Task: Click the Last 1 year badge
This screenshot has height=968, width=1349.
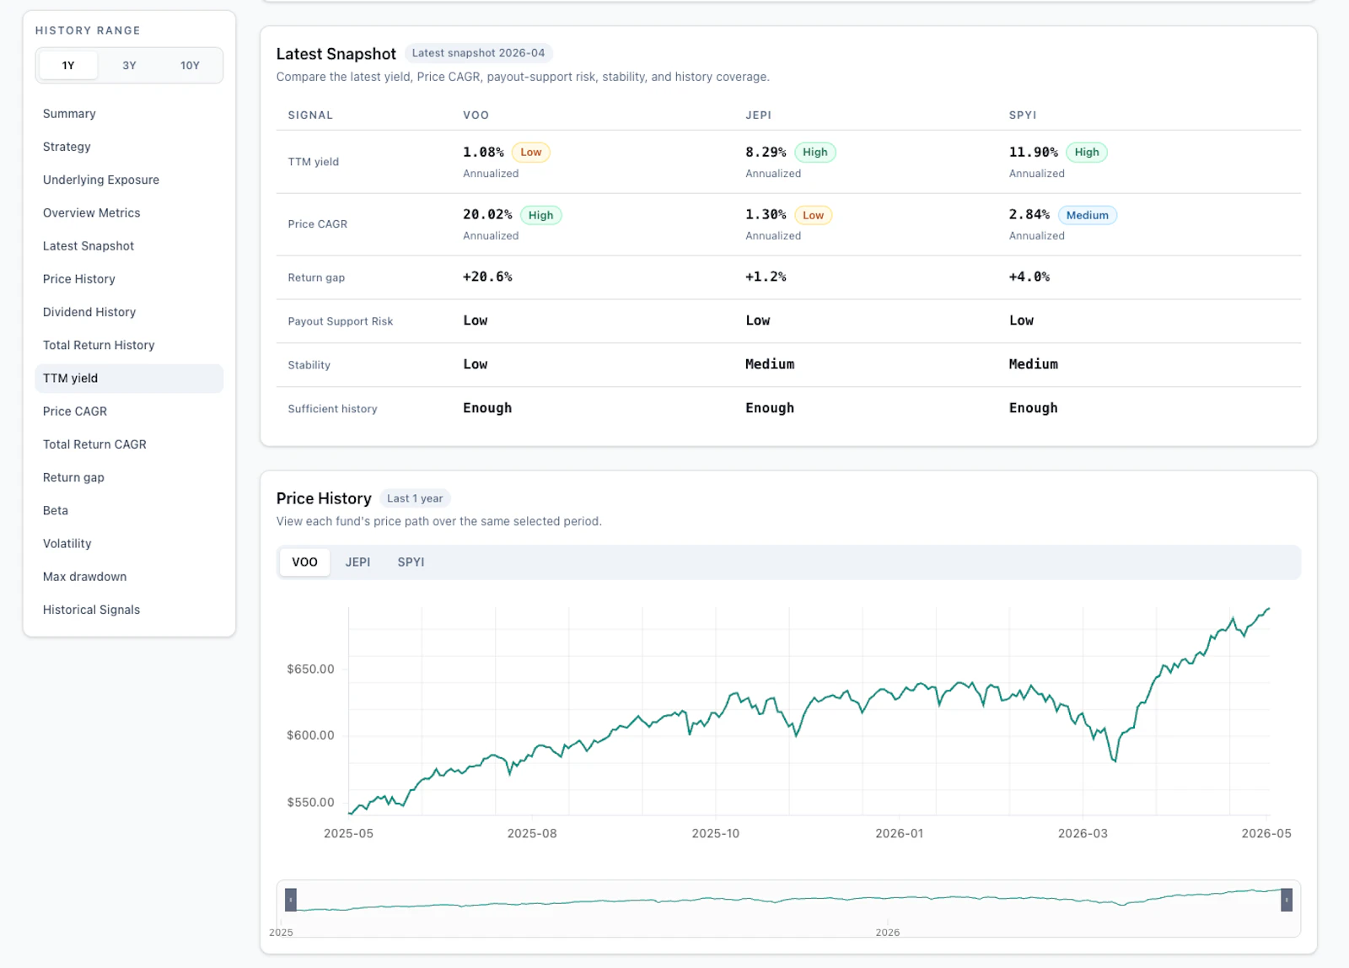Action: (415, 498)
